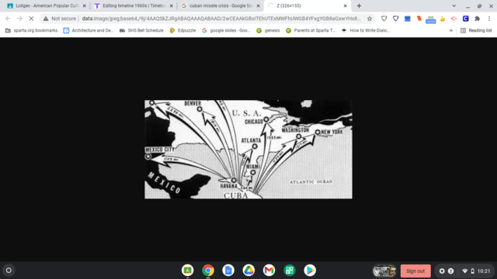Expand the hidden bookmarks chevron
Screen dimensions: 497x279
pos(450,30)
